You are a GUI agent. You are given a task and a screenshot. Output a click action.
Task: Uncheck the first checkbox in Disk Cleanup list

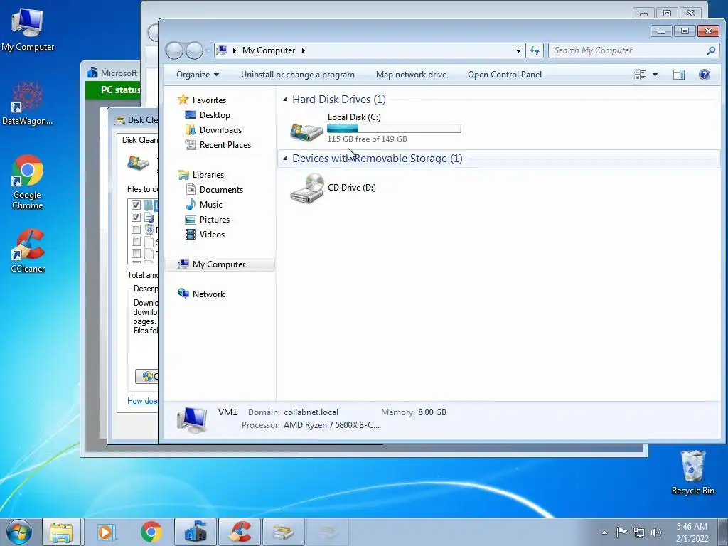136,205
